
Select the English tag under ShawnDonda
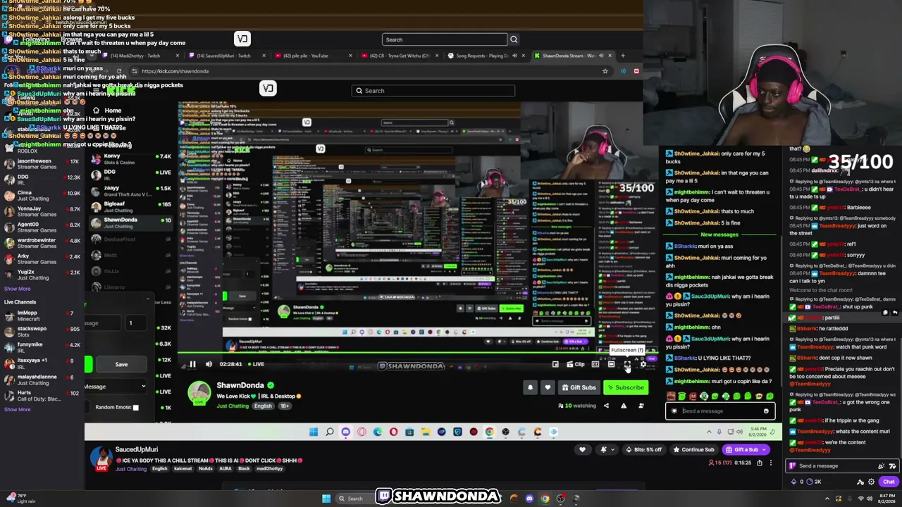point(263,406)
